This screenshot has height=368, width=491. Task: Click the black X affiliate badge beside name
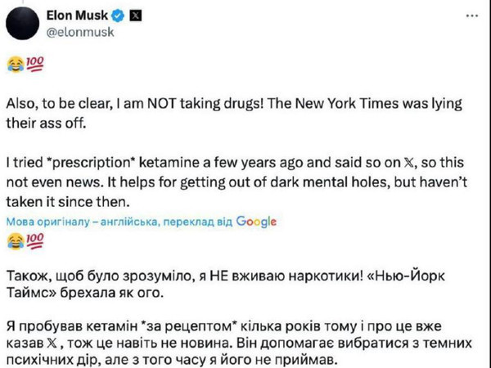click(136, 16)
